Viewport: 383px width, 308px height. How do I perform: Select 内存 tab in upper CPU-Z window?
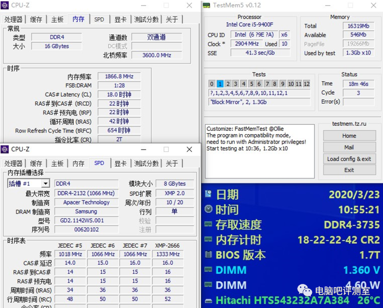click(78, 19)
